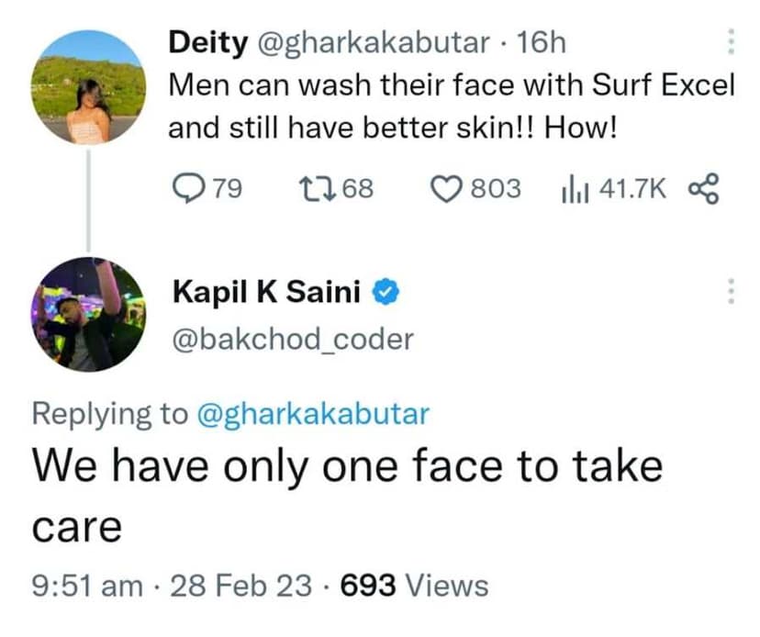Image resolution: width=760 pixels, height=637 pixels.
Task: Click @gharkakabutar in the Replying to line
Action: point(313,414)
